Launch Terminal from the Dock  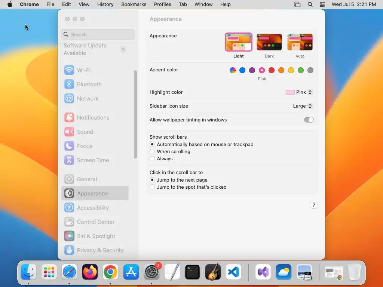(193, 272)
